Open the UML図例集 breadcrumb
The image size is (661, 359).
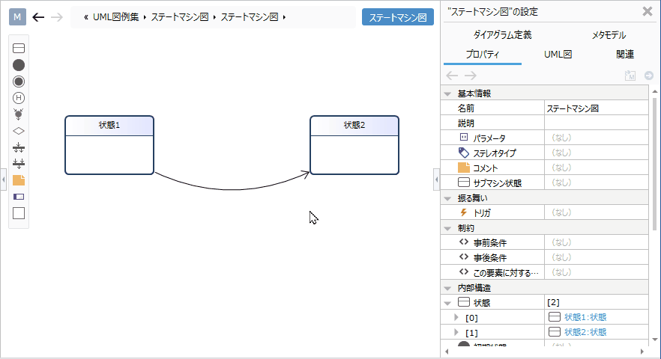(116, 17)
